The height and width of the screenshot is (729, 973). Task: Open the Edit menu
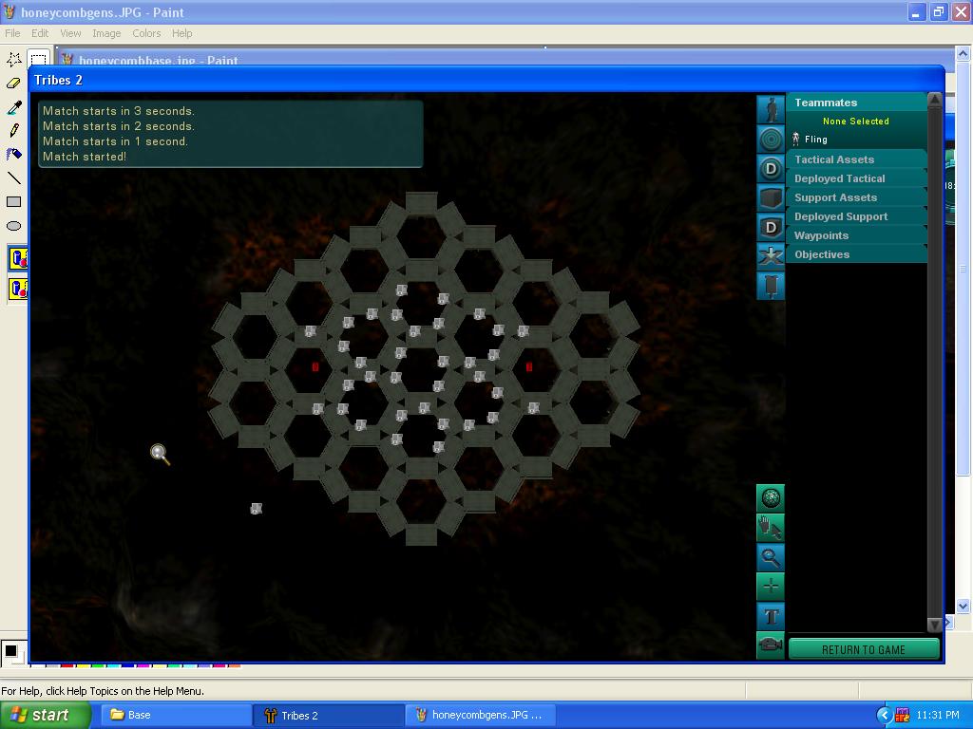40,33
